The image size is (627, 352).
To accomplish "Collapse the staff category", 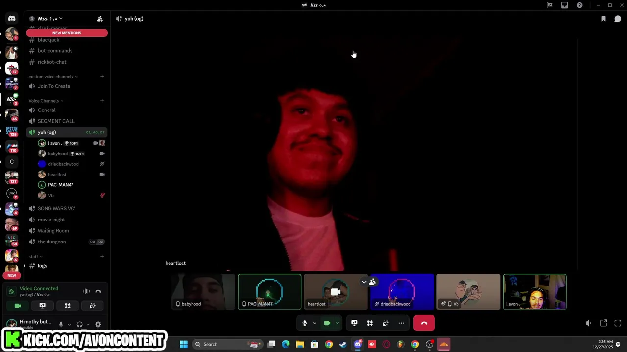I will tap(35, 257).
